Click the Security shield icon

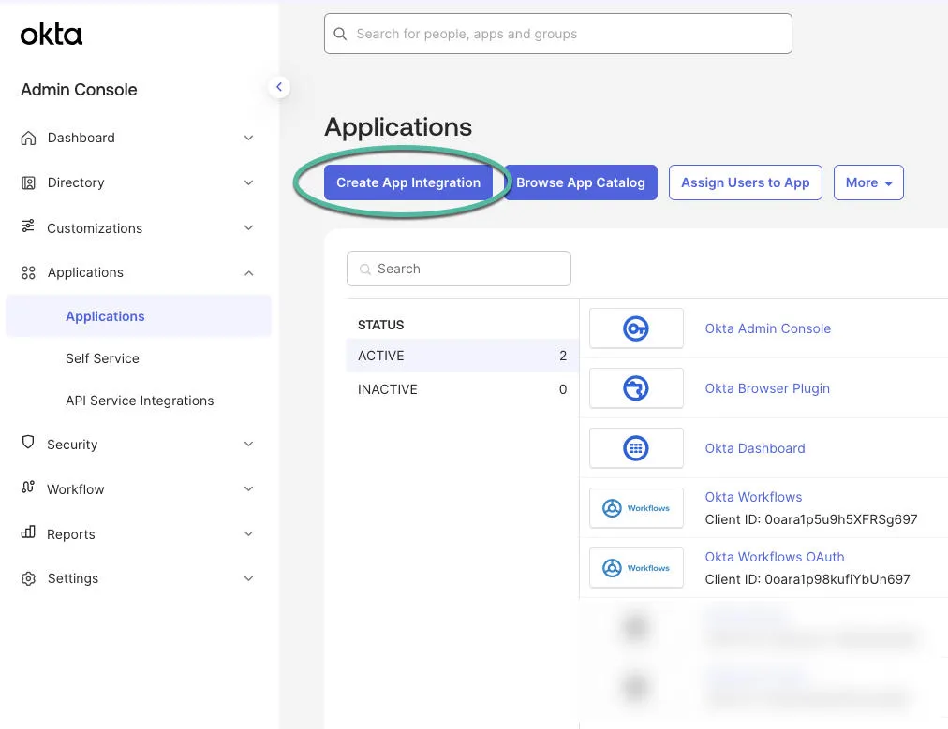tap(28, 442)
